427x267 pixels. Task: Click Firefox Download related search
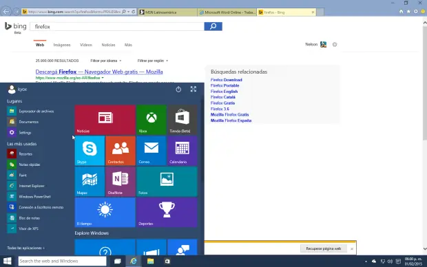(x=227, y=80)
